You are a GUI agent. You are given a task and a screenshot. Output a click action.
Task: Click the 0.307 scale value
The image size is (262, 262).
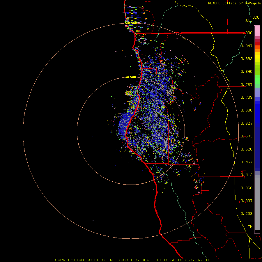click(247, 201)
